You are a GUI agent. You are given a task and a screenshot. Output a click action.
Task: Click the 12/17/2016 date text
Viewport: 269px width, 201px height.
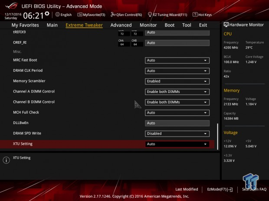pos(13,14)
